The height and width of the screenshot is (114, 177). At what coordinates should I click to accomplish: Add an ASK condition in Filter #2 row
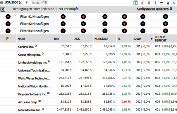click(83, 24)
